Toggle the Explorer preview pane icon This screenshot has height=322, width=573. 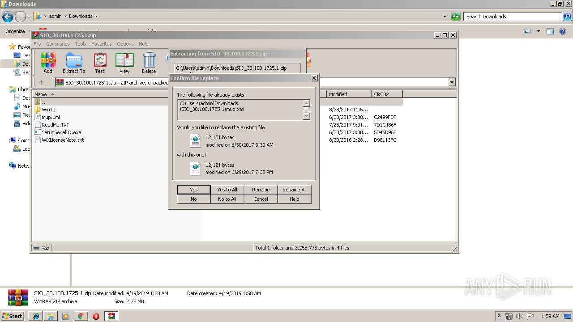click(550, 31)
